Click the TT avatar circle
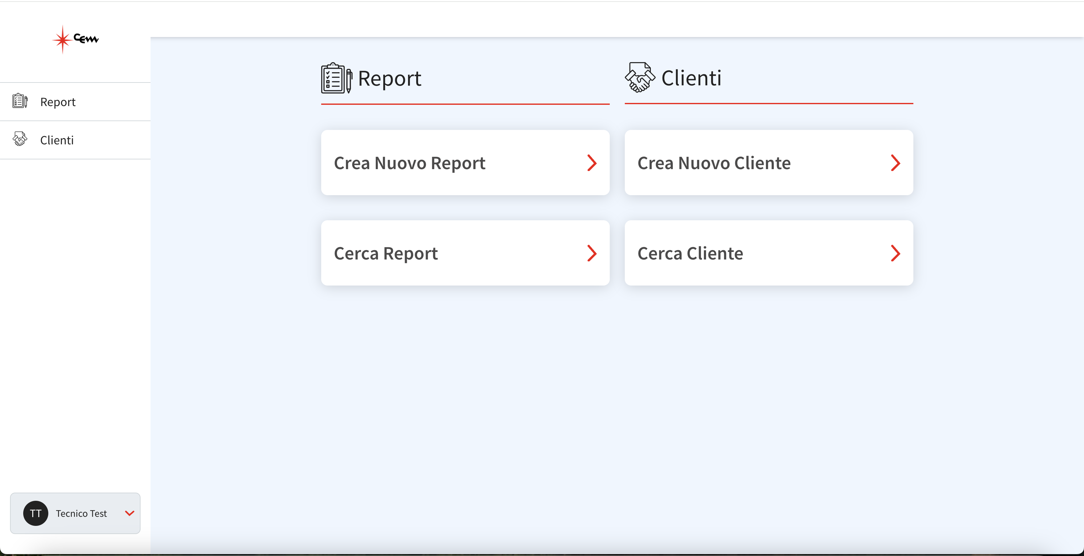 click(x=36, y=513)
